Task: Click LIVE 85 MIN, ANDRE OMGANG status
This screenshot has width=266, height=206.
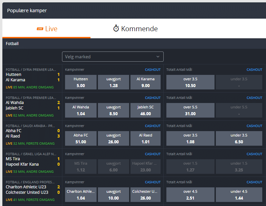Action: click(30, 87)
